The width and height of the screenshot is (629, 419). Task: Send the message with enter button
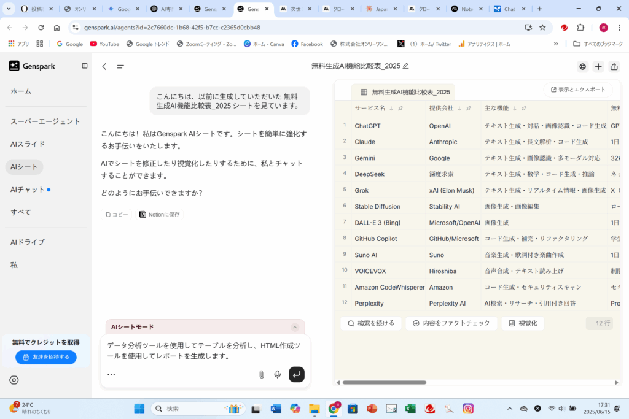[x=297, y=375]
